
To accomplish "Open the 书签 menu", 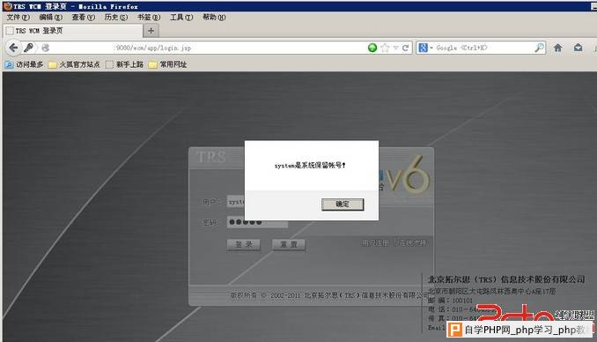I will (149, 17).
